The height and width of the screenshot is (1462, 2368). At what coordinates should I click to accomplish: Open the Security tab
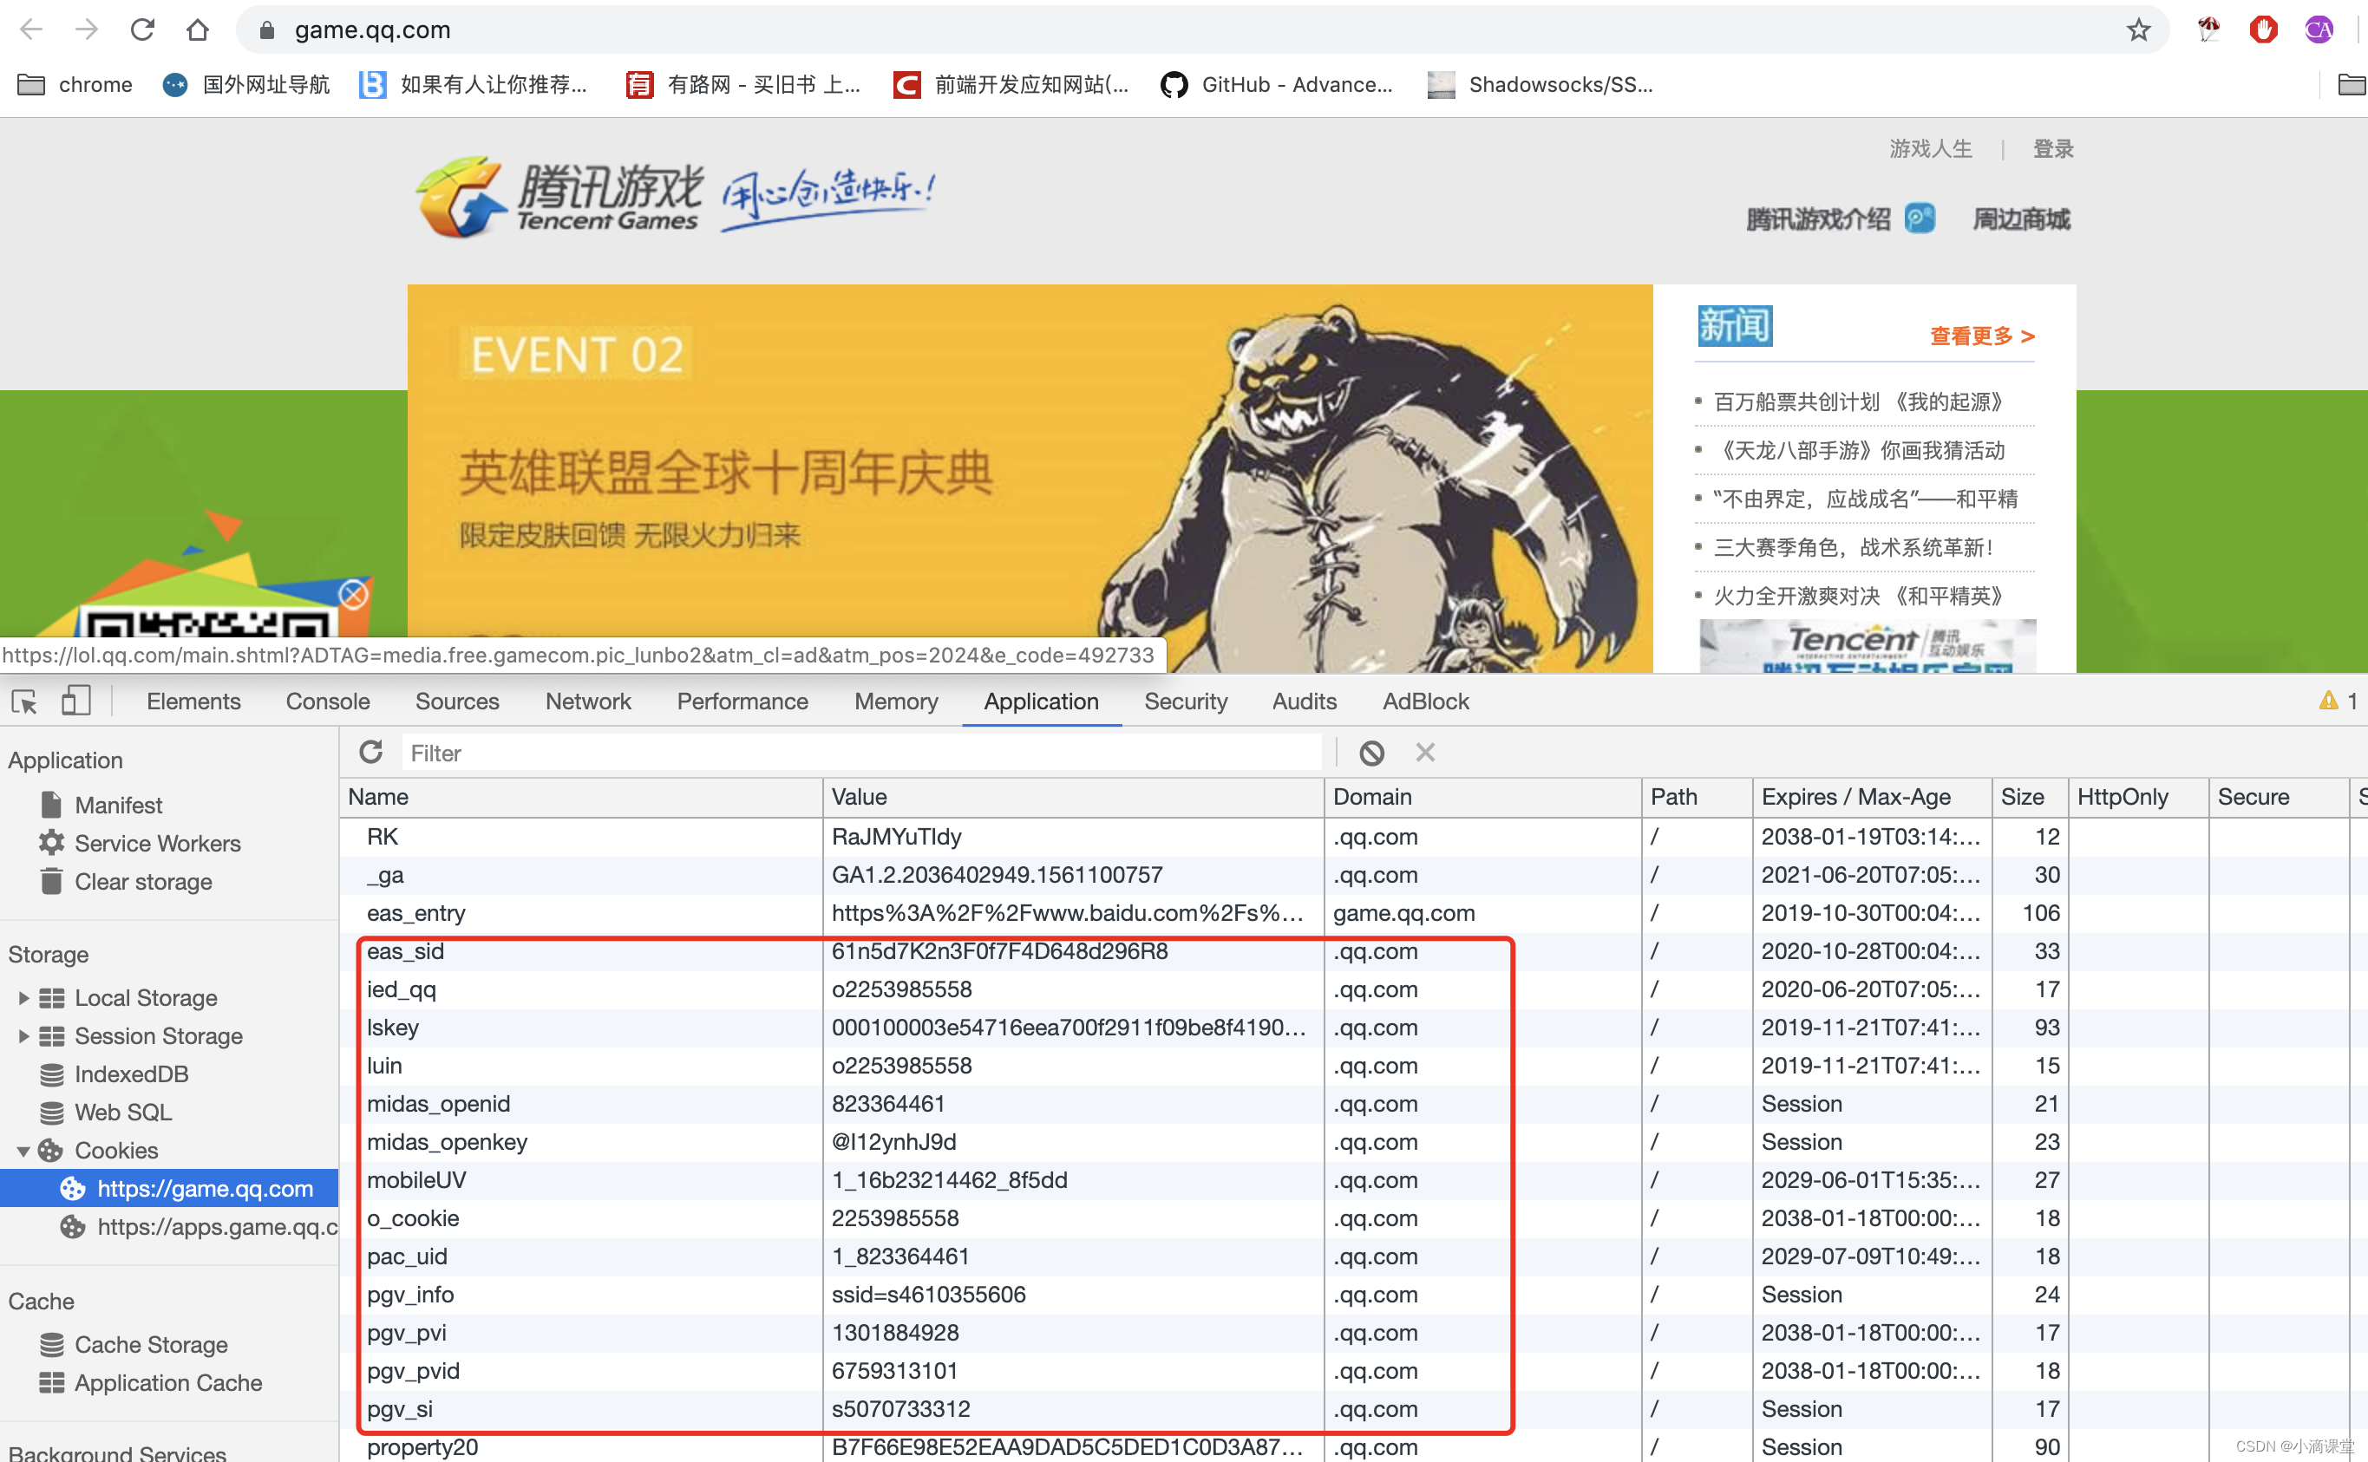[x=1186, y=701]
